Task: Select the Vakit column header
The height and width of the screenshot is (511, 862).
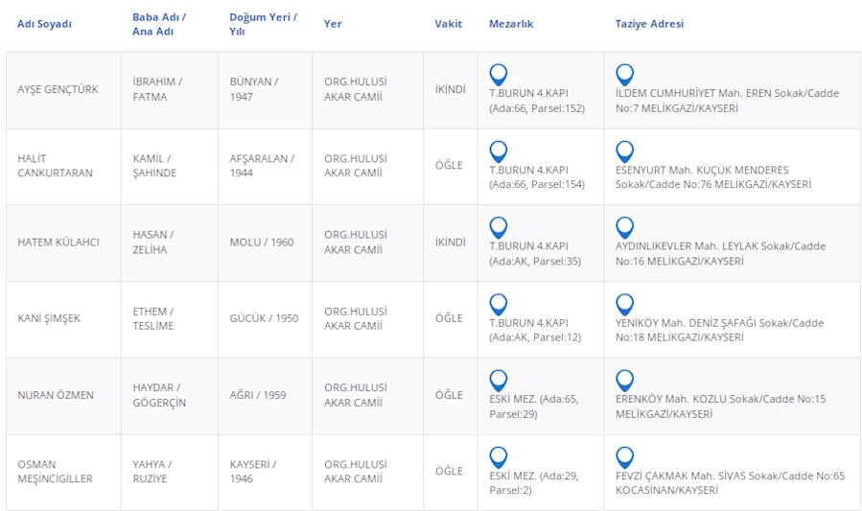Action: [x=448, y=24]
